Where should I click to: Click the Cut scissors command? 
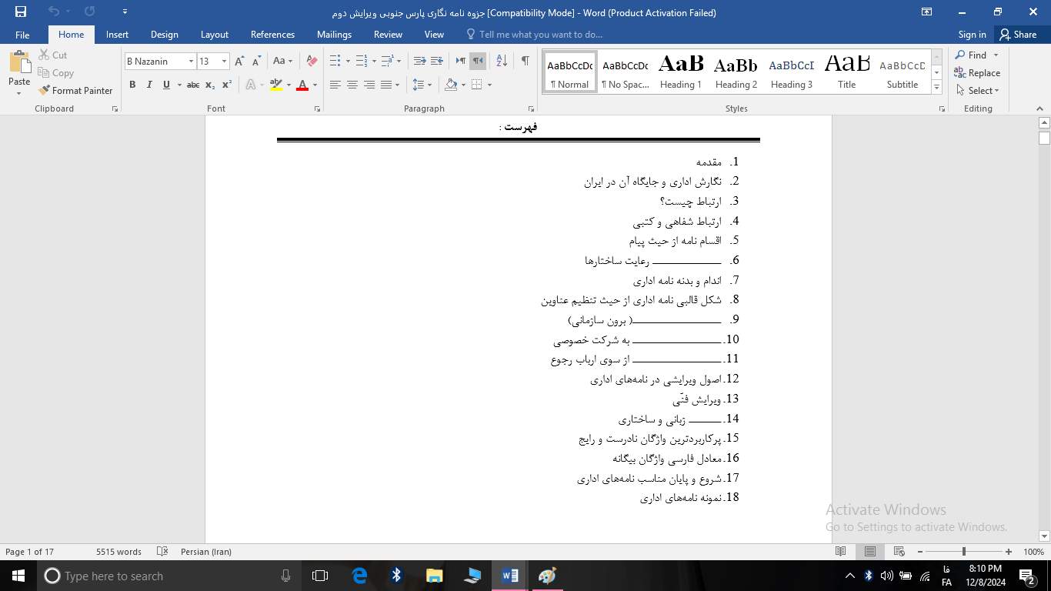click(x=53, y=55)
